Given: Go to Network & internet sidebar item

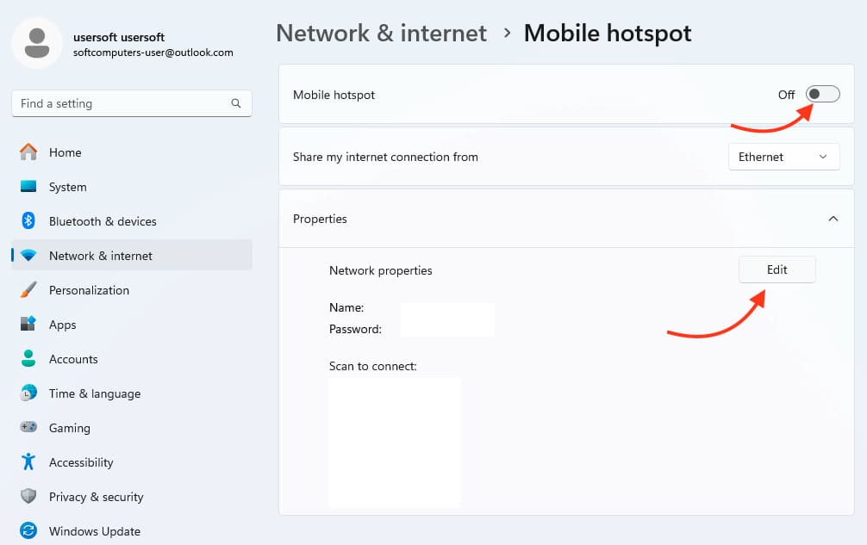Looking at the screenshot, I should (x=101, y=256).
